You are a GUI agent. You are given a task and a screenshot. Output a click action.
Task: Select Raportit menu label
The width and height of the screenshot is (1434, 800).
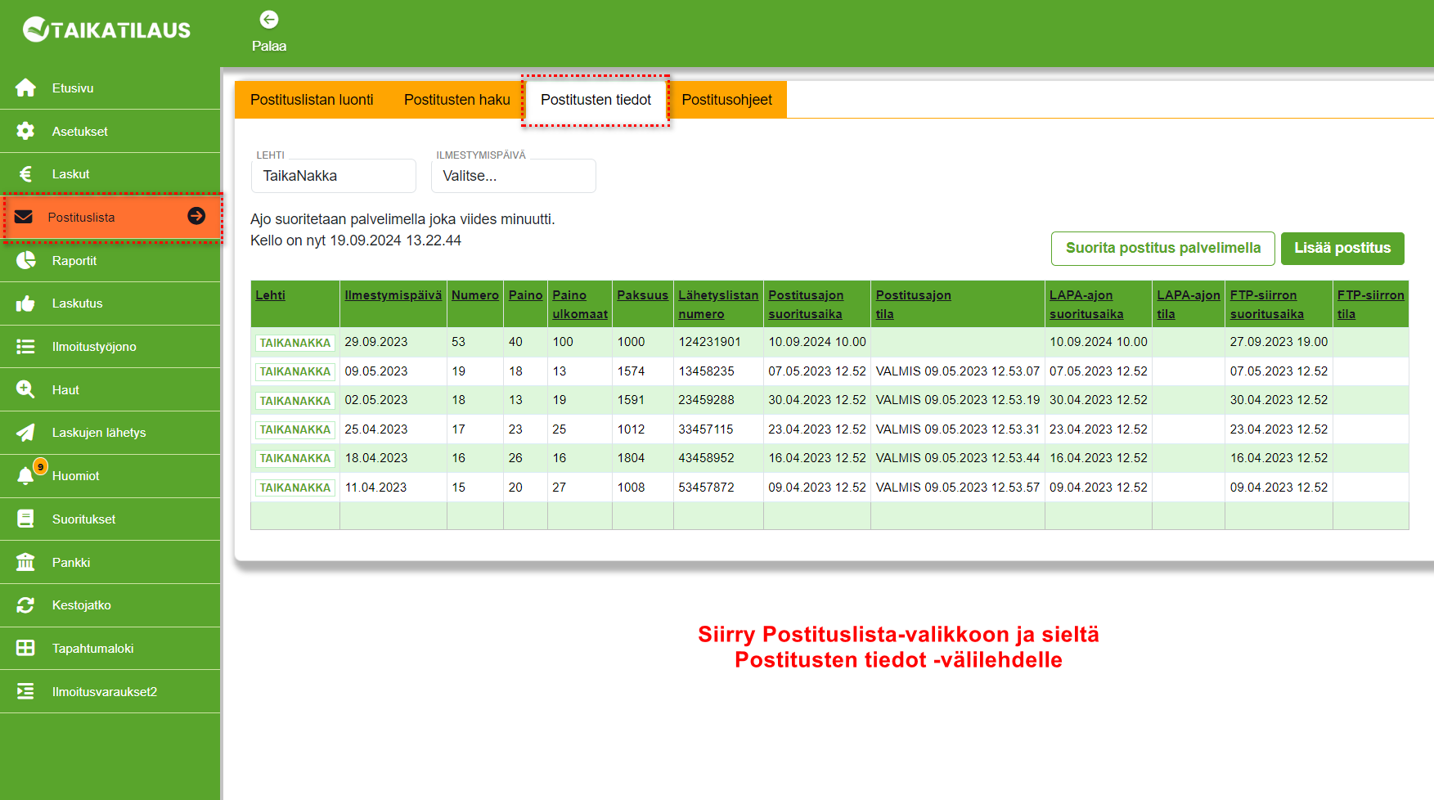74,261
